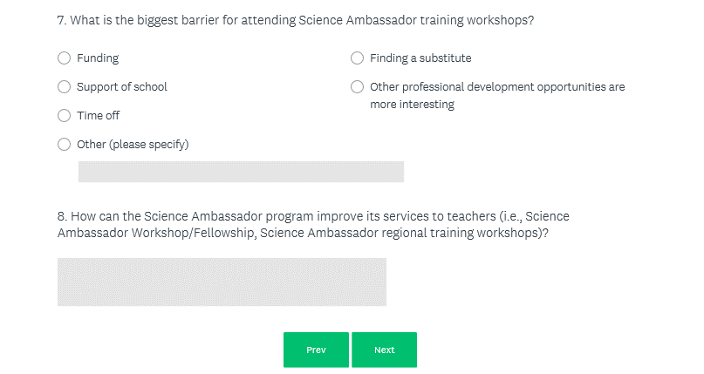Click the 'Funding' label text

coord(98,58)
